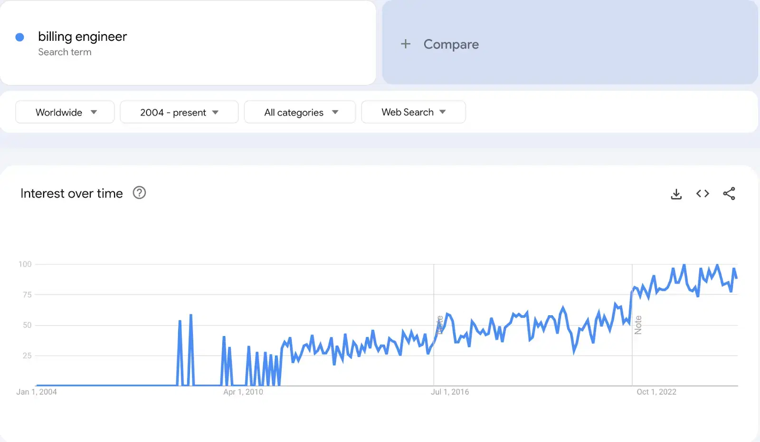Open the All categories dropdown
This screenshot has width=760, height=442.
pyautogui.click(x=300, y=112)
